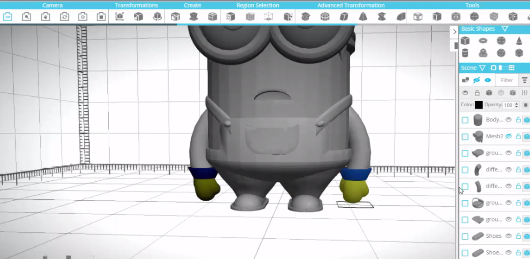
Task: Tick the checkbox for Mesh2 object
Action: click(465, 137)
